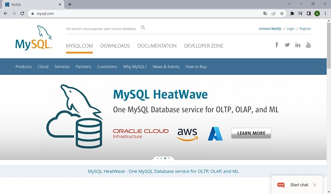Open the Products menu

click(x=23, y=67)
